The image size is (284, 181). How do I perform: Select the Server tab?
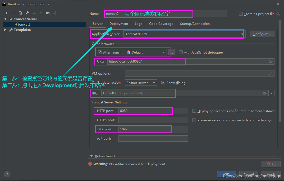pos(98,24)
